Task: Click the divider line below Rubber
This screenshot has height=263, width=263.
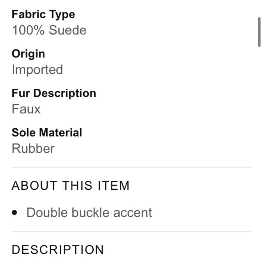Action: [x=131, y=167]
